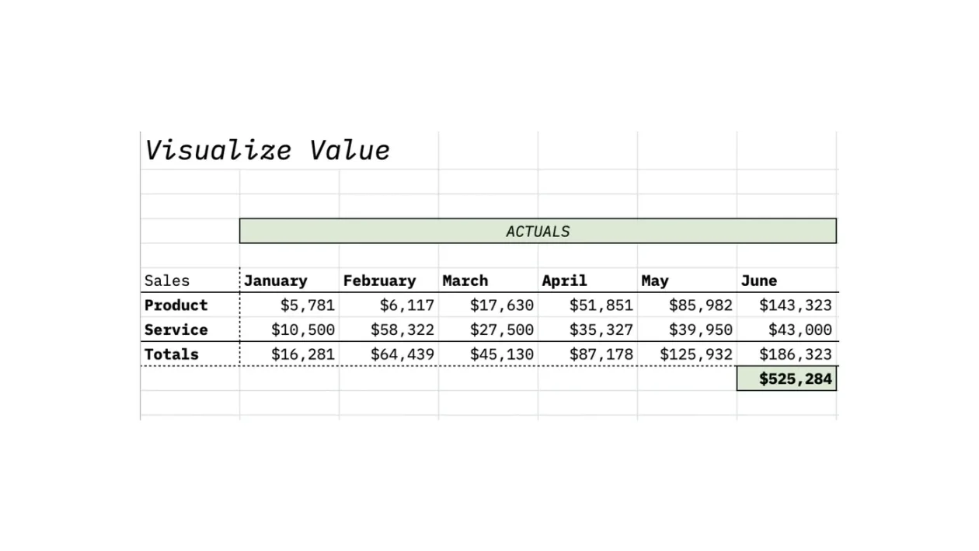Select April Product value $51,851
Viewport: 979px width, 551px height.
tap(601, 305)
